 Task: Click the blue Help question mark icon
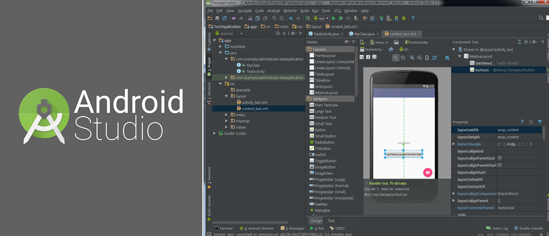point(413,18)
